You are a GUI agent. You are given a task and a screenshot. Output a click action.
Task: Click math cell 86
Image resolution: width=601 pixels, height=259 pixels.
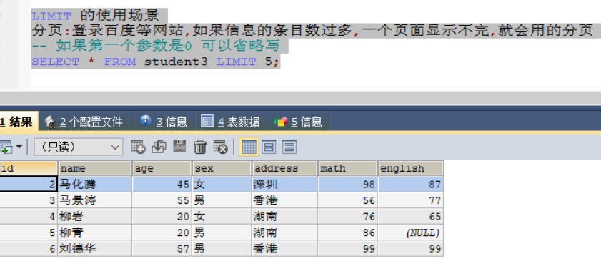(x=347, y=233)
